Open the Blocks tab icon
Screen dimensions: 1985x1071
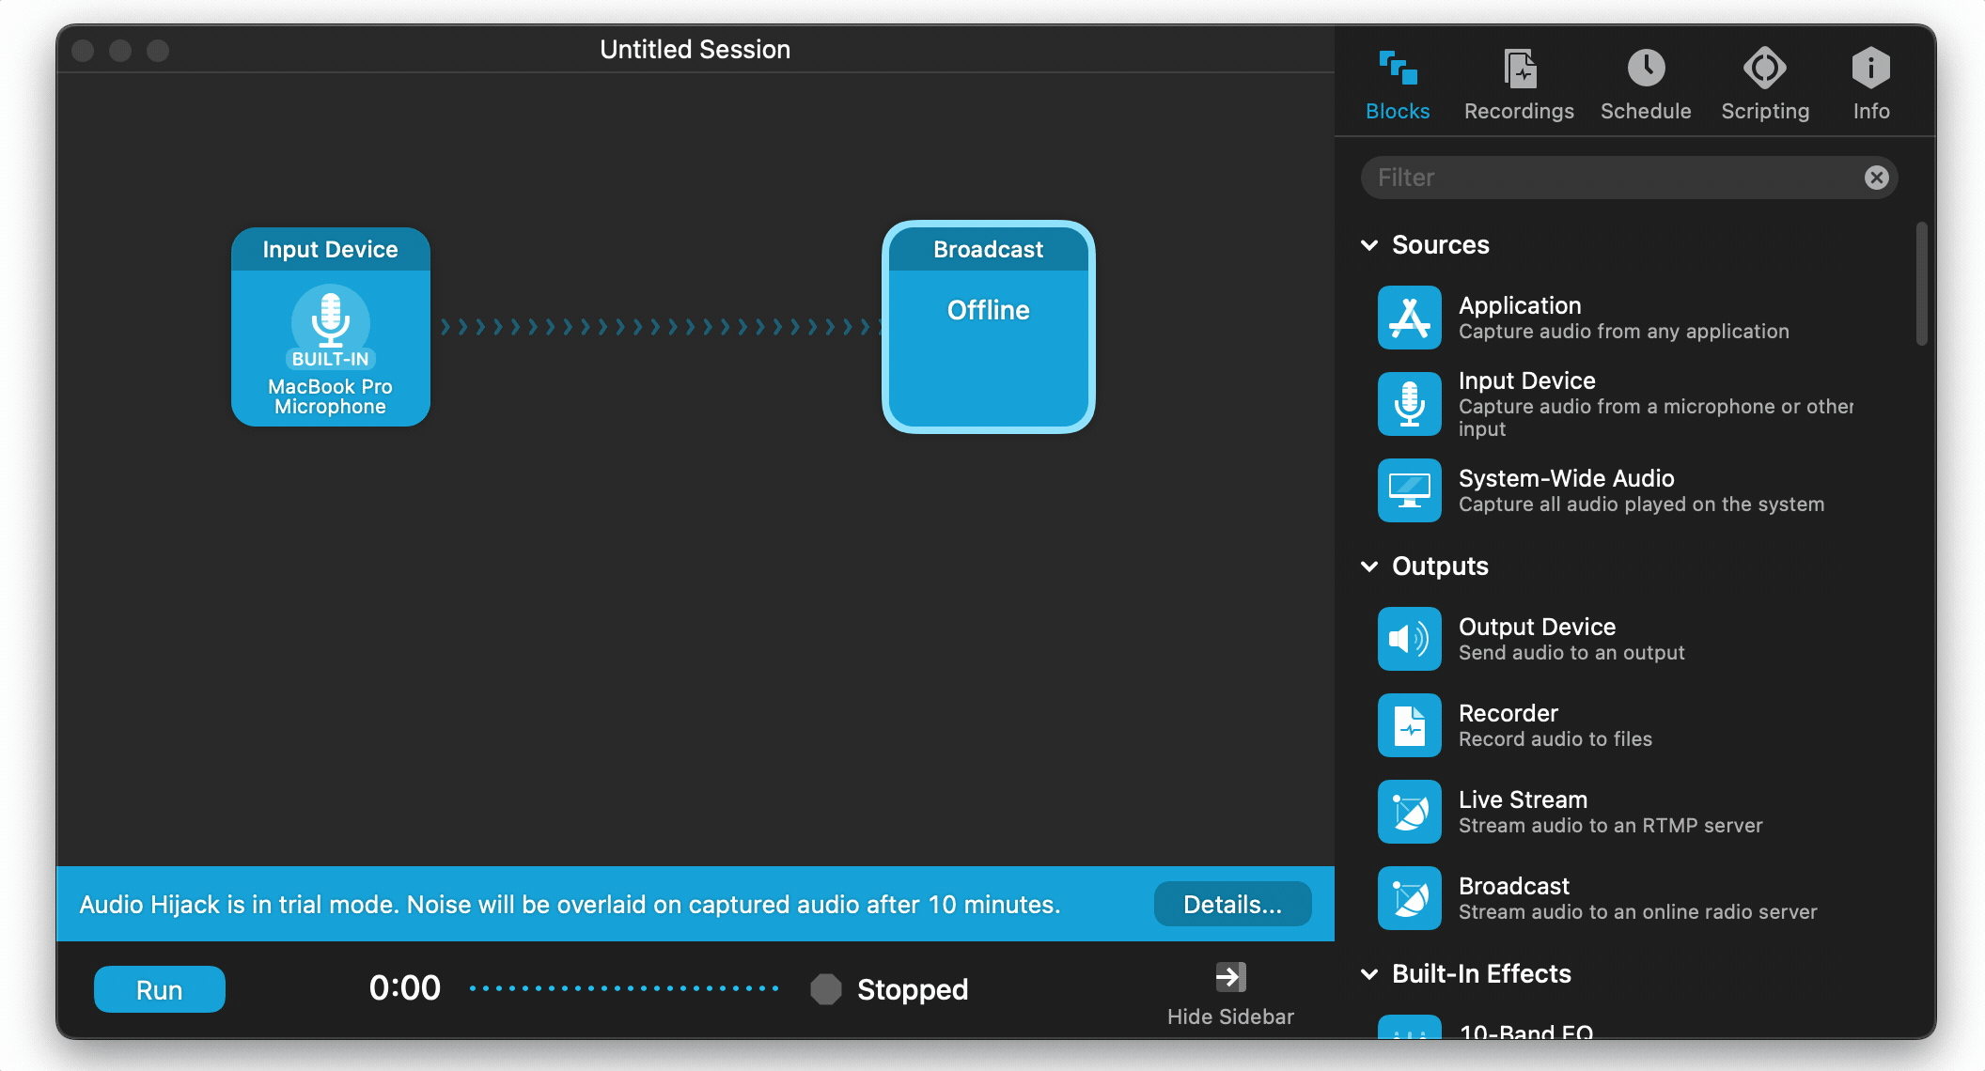pyautogui.click(x=1398, y=68)
